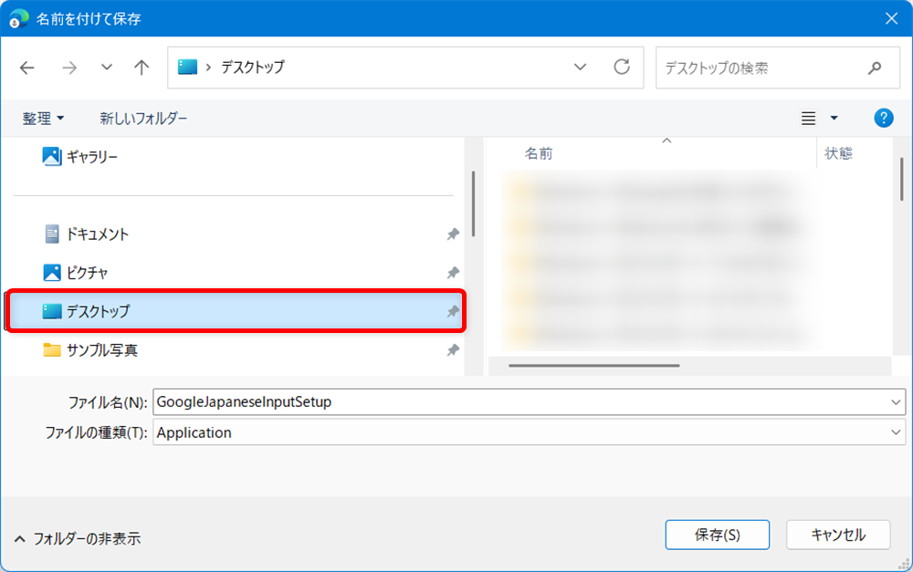The width and height of the screenshot is (913, 572).
Task: Click the ドキュメント sidebar icon
Action: pyautogui.click(x=53, y=234)
